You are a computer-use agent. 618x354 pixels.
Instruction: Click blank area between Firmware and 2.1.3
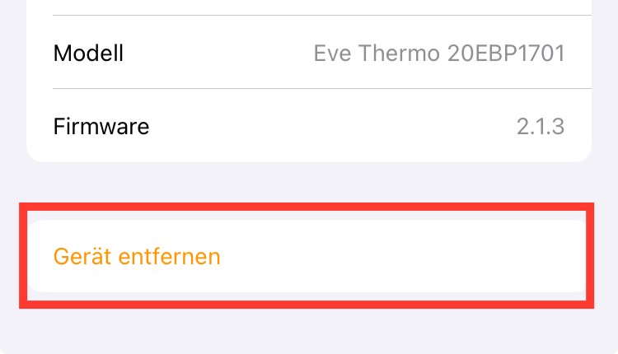point(330,127)
